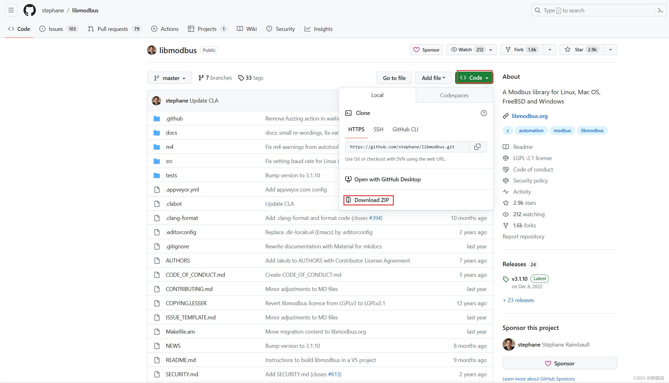Open the star lists dropdown arrow
Screen dimensions: 669x383
click(x=610, y=50)
